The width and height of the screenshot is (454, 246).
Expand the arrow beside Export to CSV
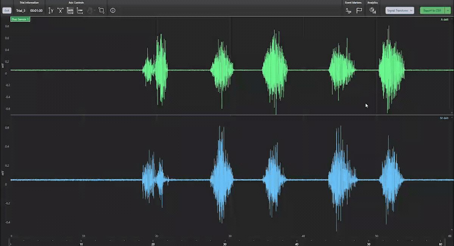(x=447, y=11)
